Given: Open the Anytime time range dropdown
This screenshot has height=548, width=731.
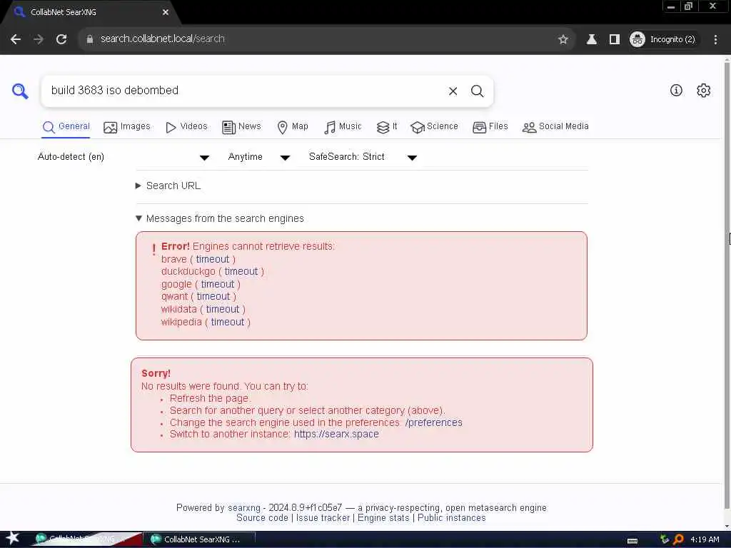Looking at the screenshot, I should (x=258, y=157).
